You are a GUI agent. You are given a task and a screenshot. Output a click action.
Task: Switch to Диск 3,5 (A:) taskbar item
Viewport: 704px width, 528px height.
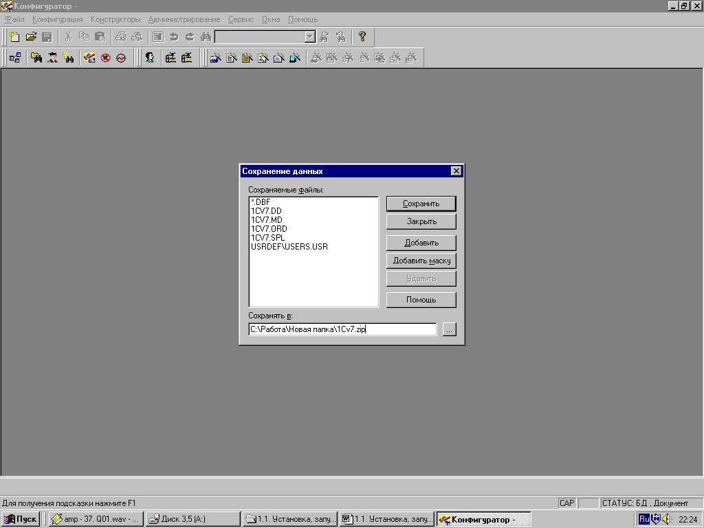[x=193, y=519]
